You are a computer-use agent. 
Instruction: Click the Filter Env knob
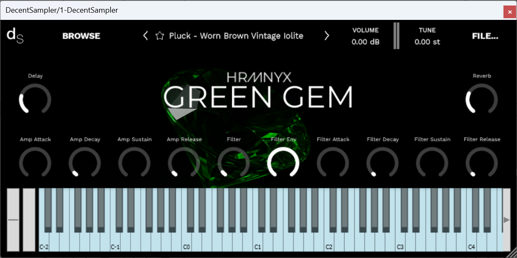point(284,163)
